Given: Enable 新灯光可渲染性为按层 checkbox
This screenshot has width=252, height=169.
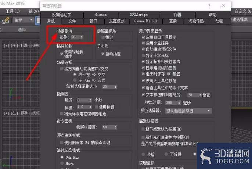Looking at the screenshot, I should tap(143, 137).
